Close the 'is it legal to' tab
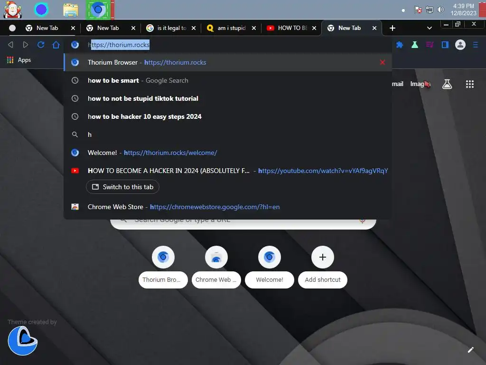Viewport: 486px width, 365px height. [194, 28]
